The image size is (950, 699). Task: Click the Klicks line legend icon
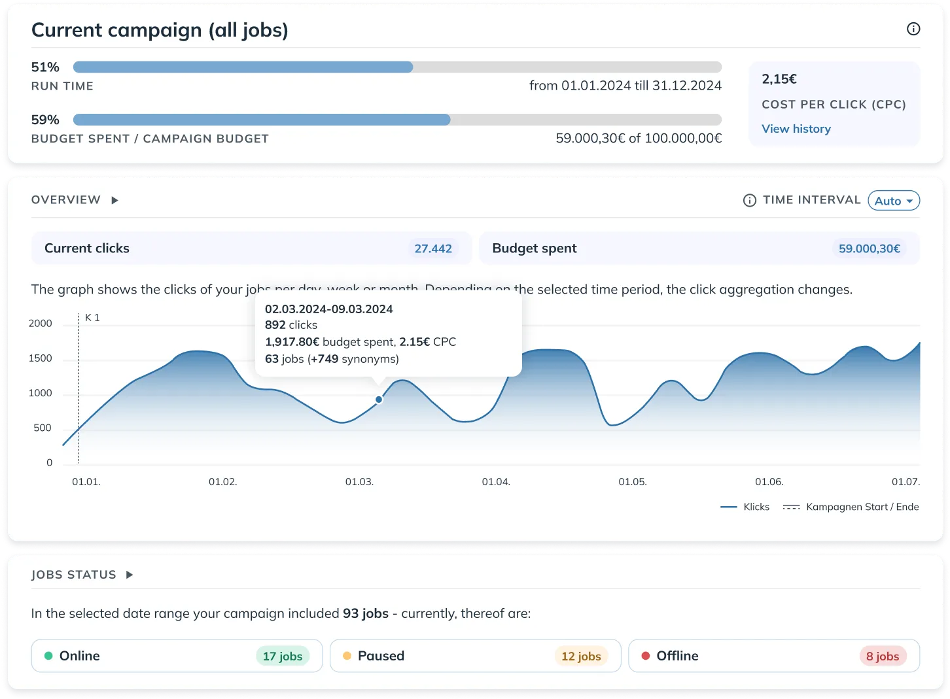pyautogui.click(x=728, y=507)
